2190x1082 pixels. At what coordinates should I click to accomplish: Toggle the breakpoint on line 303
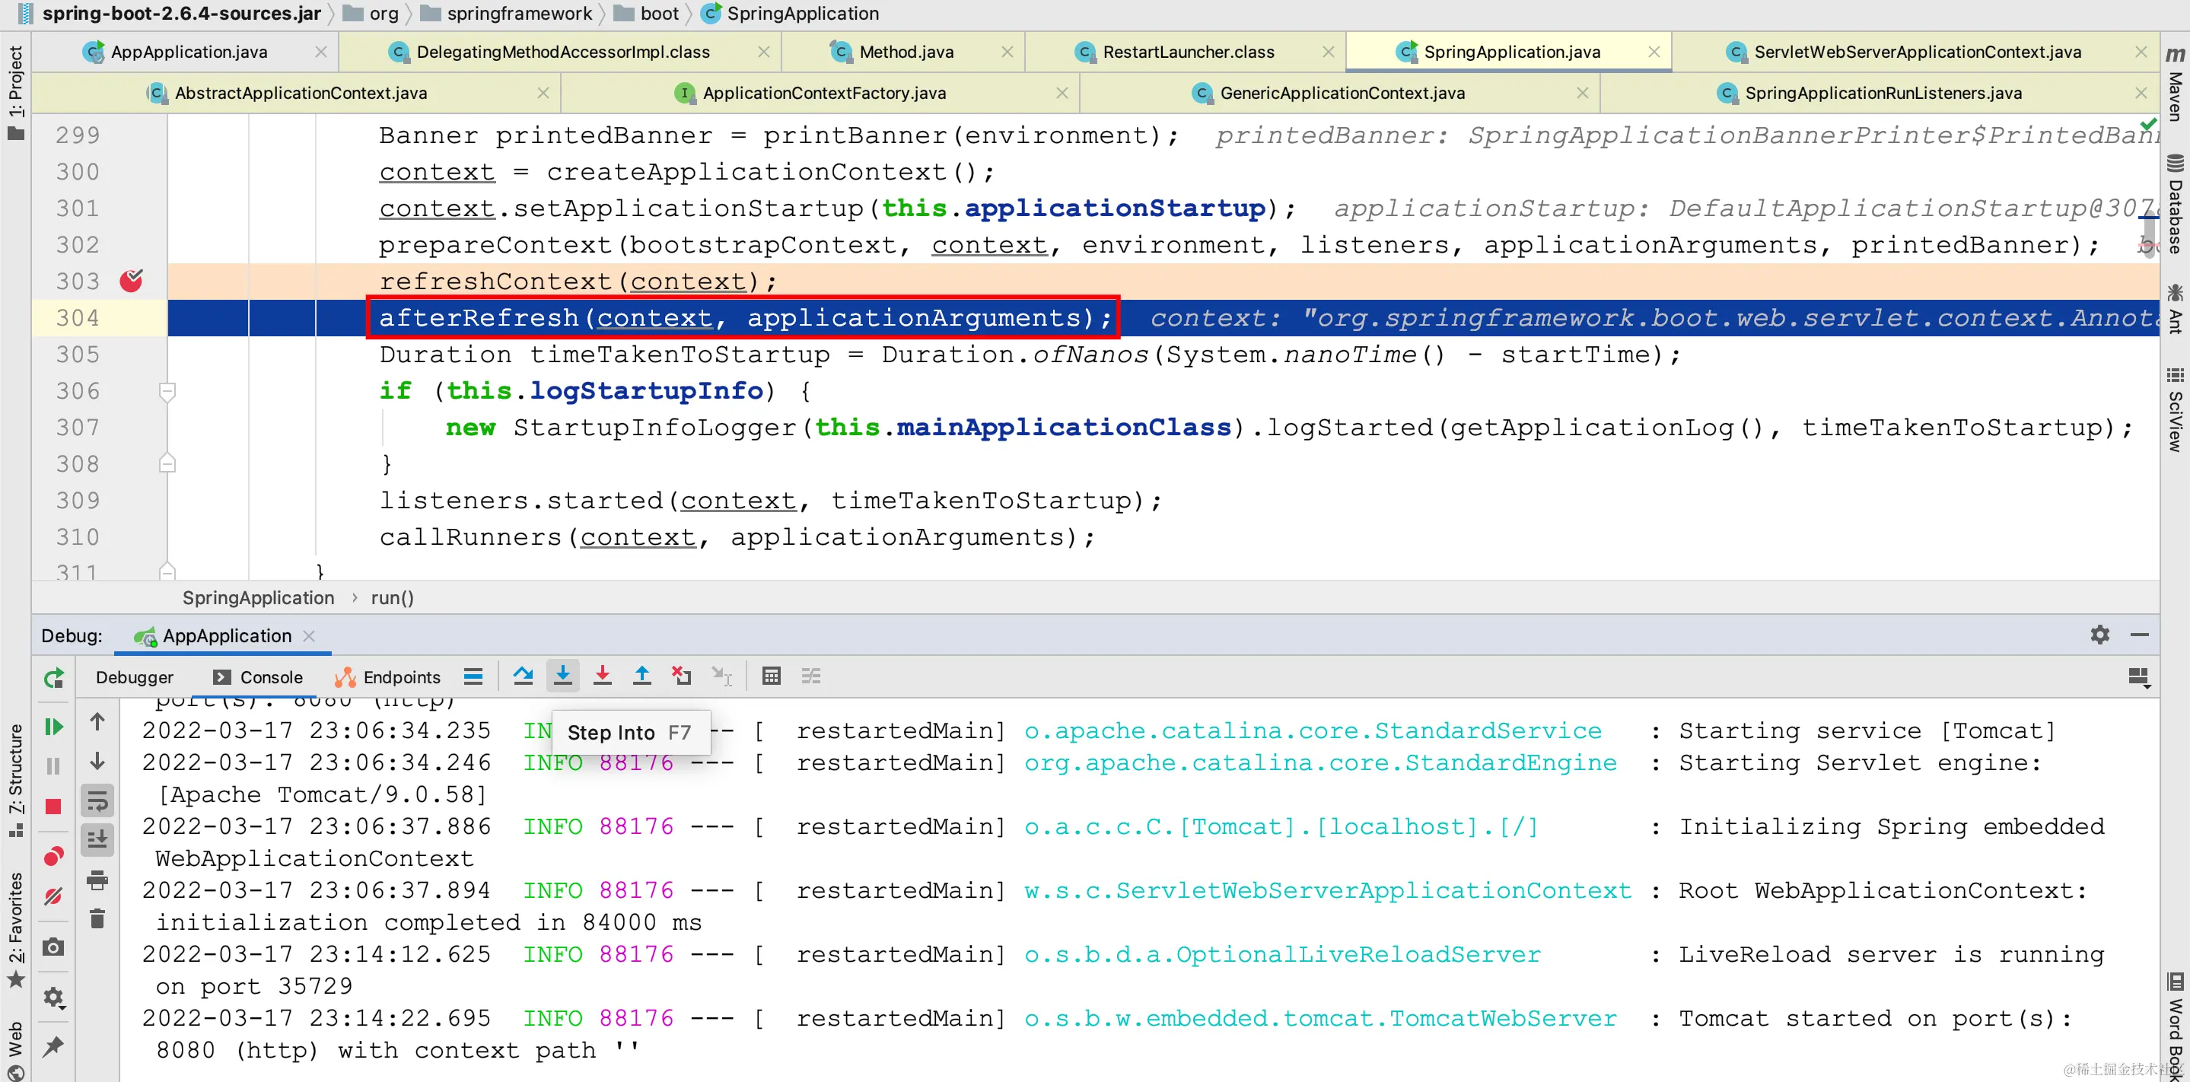[131, 281]
